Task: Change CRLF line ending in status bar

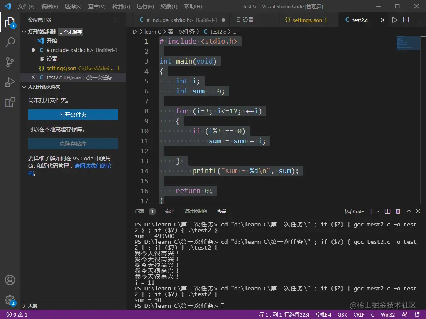Action: [x=359, y=315]
